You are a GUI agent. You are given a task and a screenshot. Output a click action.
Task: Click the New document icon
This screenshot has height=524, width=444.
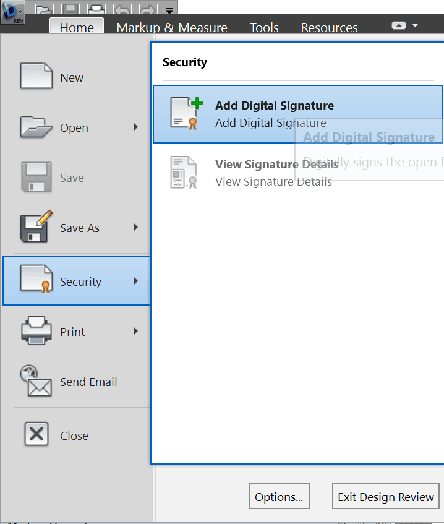click(36, 77)
